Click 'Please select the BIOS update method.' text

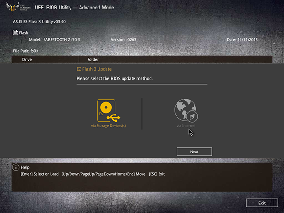[x=115, y=79]
